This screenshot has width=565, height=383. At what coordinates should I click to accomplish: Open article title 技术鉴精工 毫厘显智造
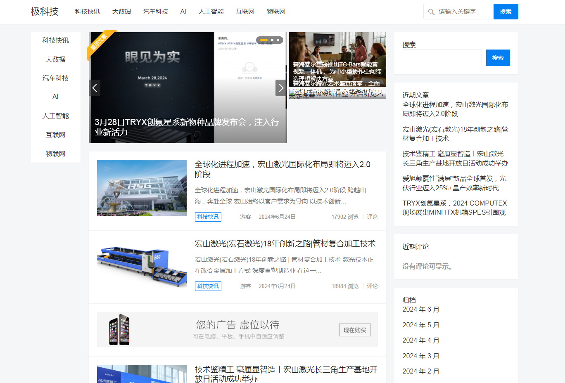click(x=286, y=374)
